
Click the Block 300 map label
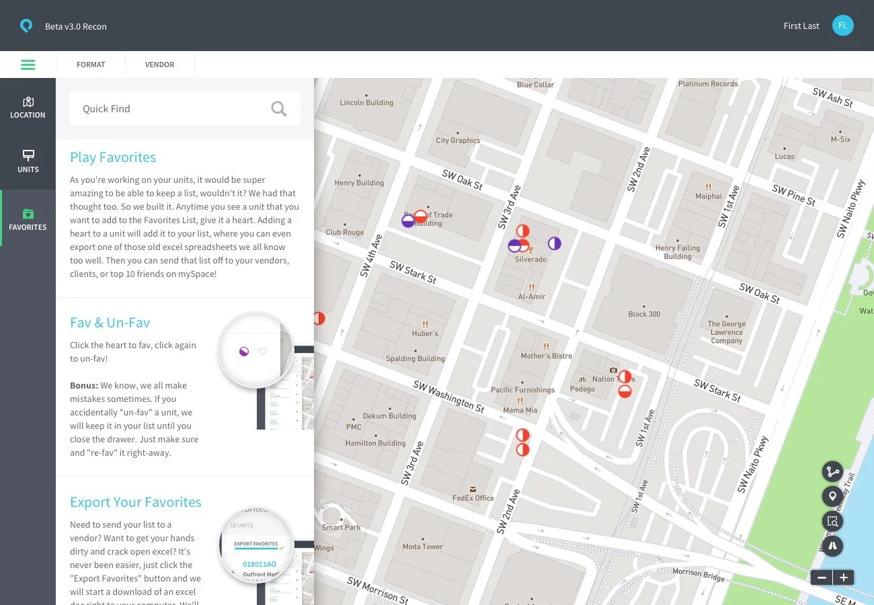click(x=644, y=314)
